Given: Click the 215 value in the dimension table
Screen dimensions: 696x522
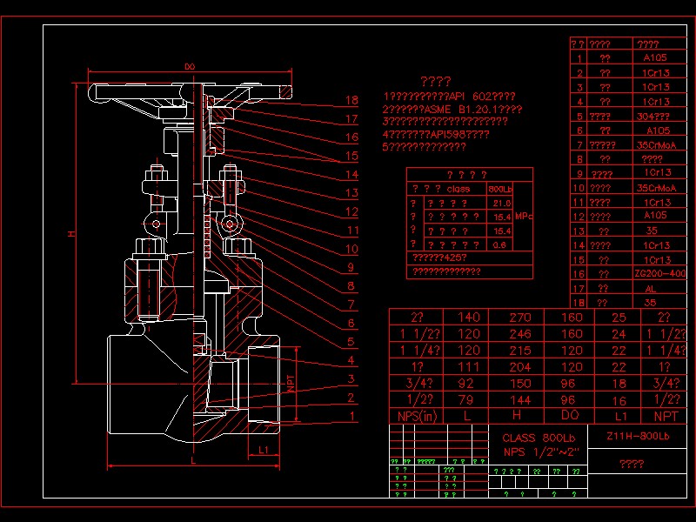Looking at the screenshot, I should (520, 351).
